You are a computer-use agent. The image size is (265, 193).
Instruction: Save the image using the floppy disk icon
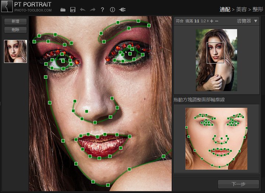pyautogui.click(x=73, y=10)
